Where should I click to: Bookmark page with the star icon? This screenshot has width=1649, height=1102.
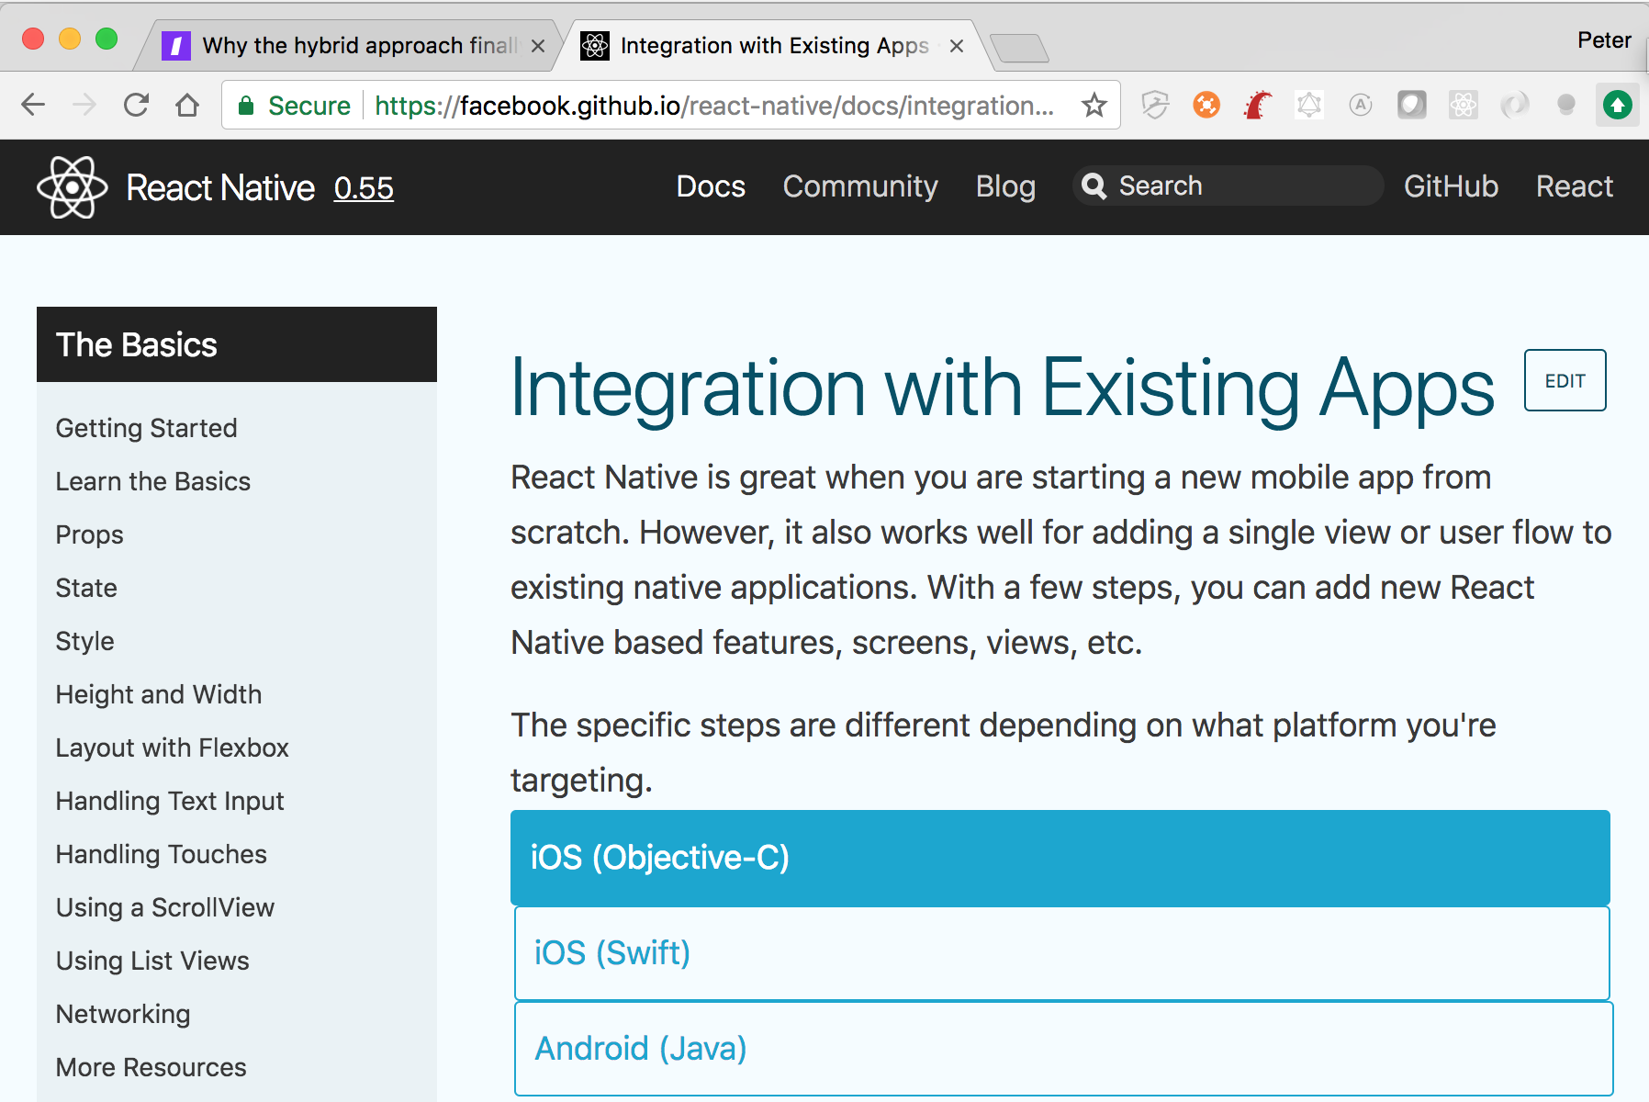1094,106
